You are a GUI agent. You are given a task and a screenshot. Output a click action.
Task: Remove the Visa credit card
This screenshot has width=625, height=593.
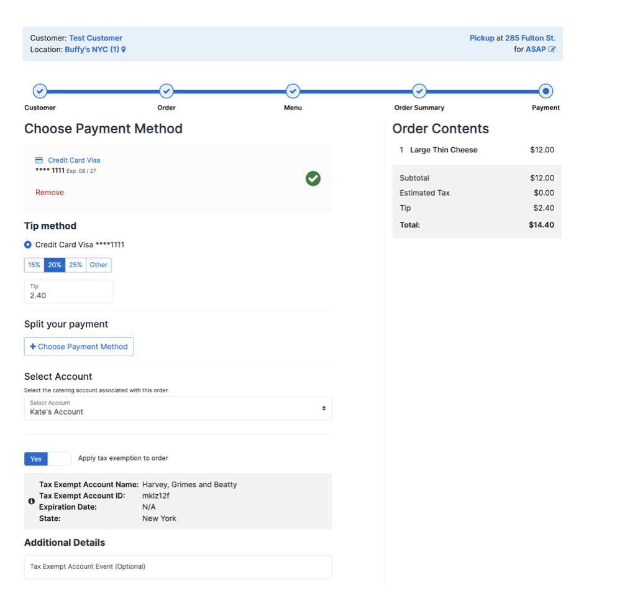point(50,193)
